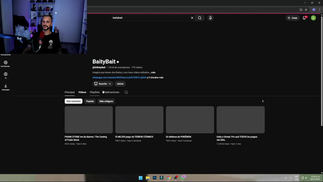This screenshot has width=323, height=182.
Task: Click the title 'El MEJOR juego de TERROR CÓSMICO'
Action: tap(134, 137)
